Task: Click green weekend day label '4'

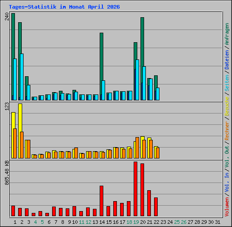Action: (35, 222)
